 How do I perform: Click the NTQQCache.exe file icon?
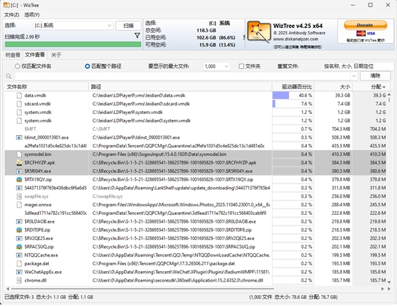pos(19,255)
